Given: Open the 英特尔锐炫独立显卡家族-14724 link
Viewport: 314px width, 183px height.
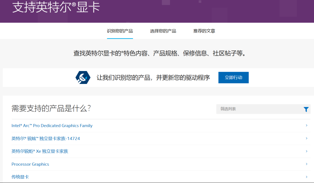Looking at the screenshot, I should coord(46,139).
